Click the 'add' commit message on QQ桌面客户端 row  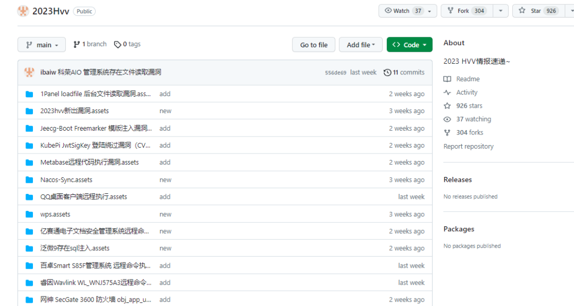pyautogui.click(x=165, y=197)
